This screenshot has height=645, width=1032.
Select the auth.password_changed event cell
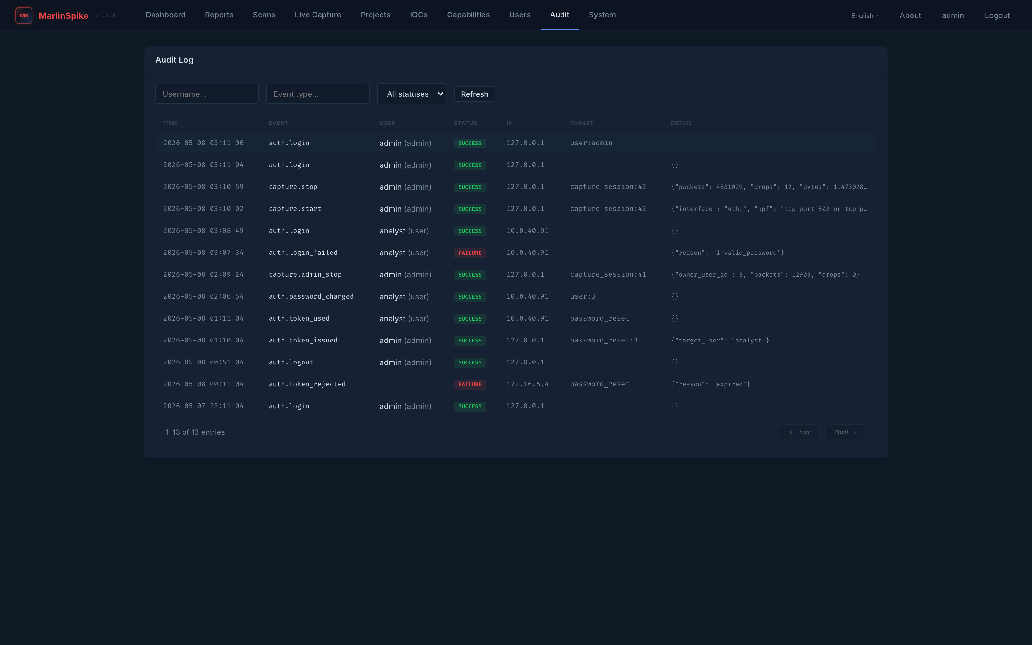point(311,296)
